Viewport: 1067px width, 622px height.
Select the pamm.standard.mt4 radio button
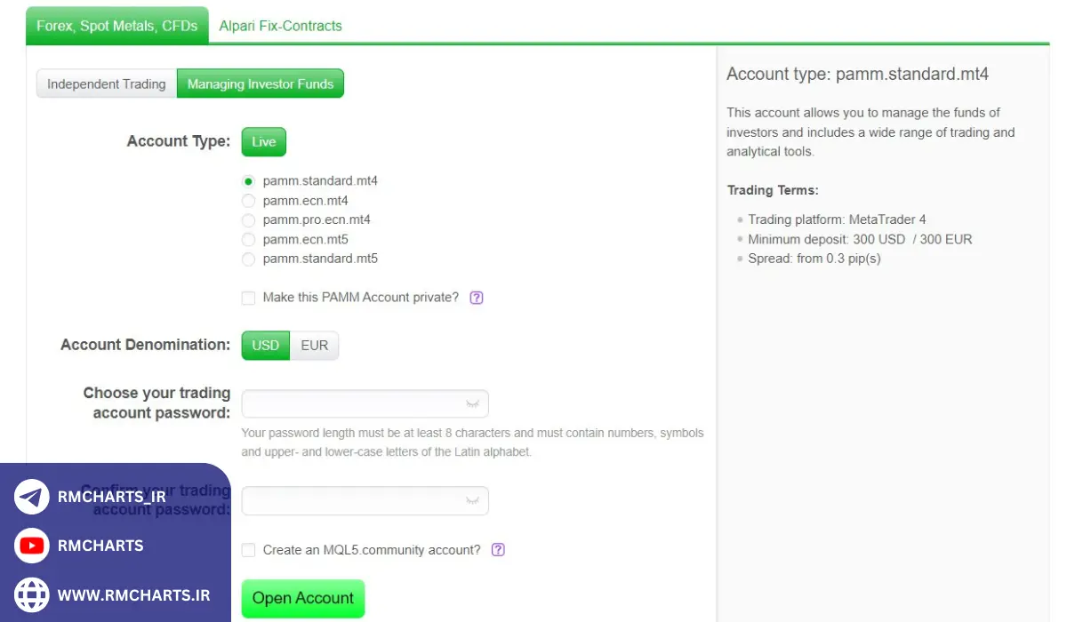click(x=249, y=181)
